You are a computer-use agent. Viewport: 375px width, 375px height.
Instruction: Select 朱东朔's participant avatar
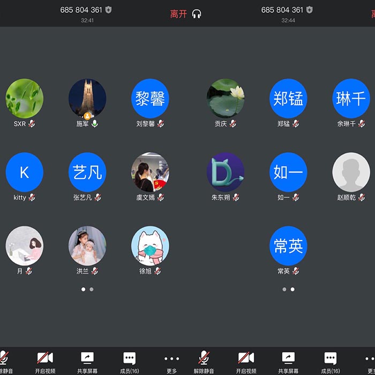coord(226,172)
